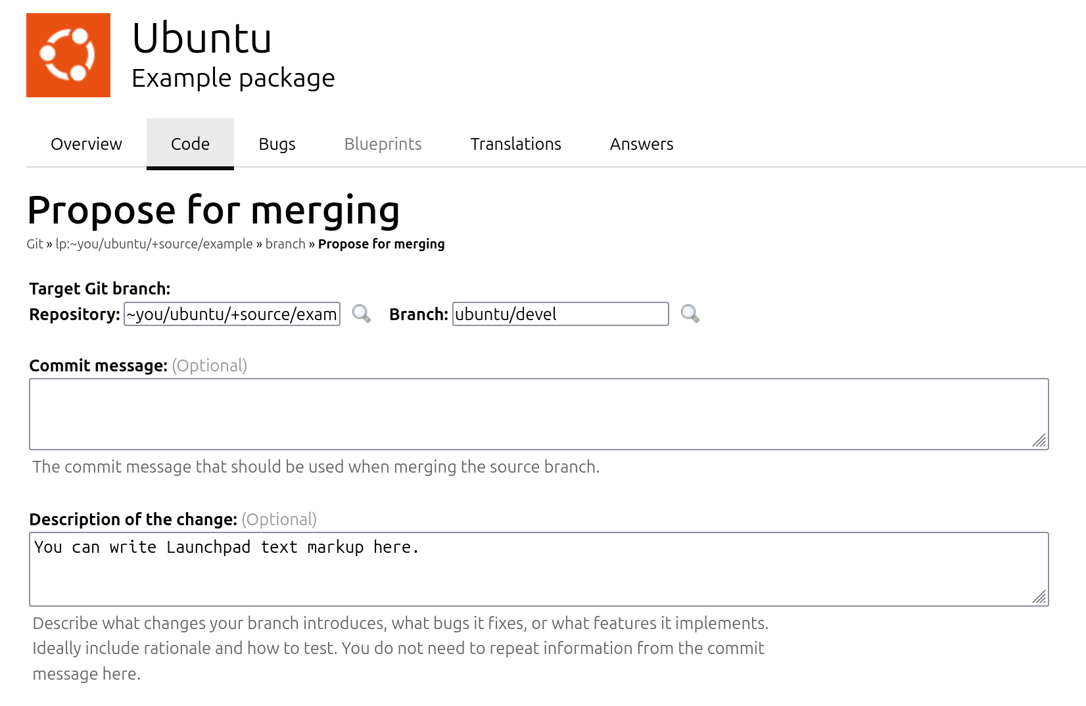Open the Repository search magnifier icon

tap(362, 314)
